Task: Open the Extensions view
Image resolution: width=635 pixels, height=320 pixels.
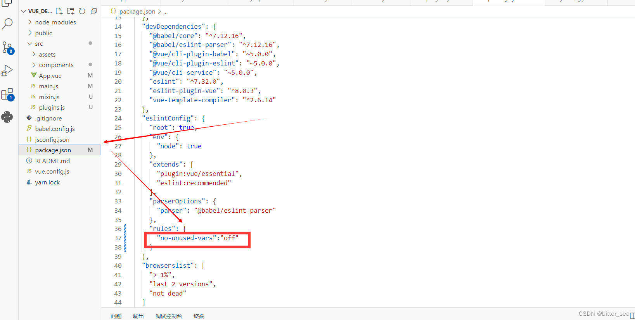Action: pyautogui.click(x=8, y=94)
